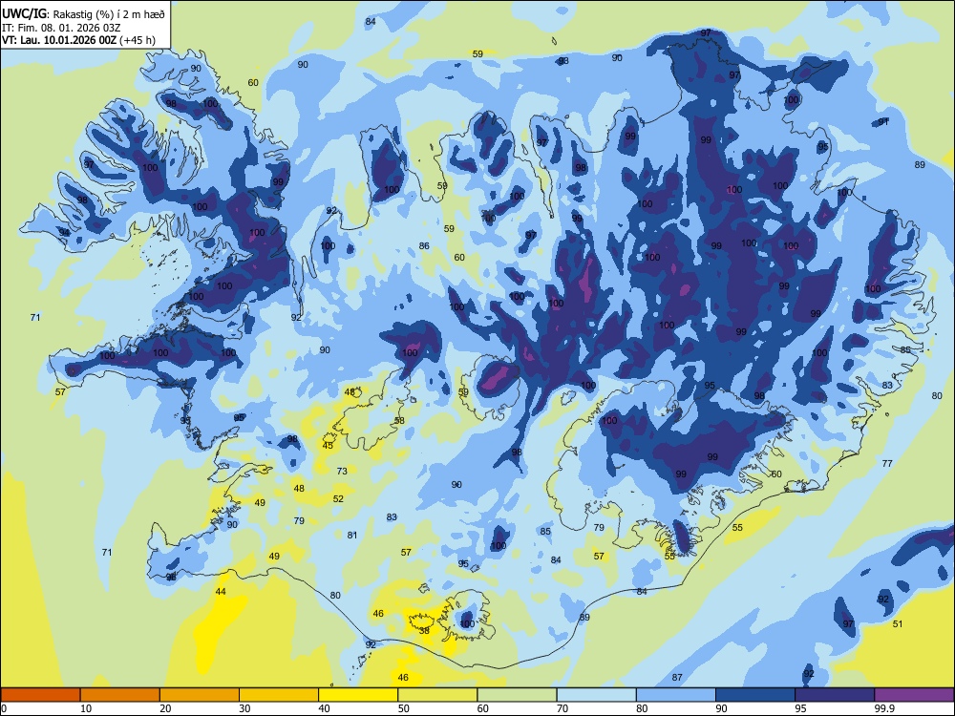Click the humidity value '51' at the southeast sea
Image resolution: width=955 pixels, height=716 pixels.
pos(897,623)
